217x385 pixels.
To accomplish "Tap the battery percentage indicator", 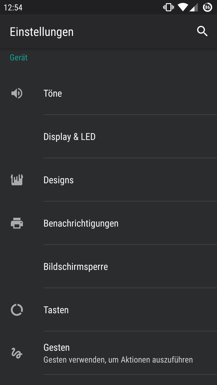I will 207,7.
